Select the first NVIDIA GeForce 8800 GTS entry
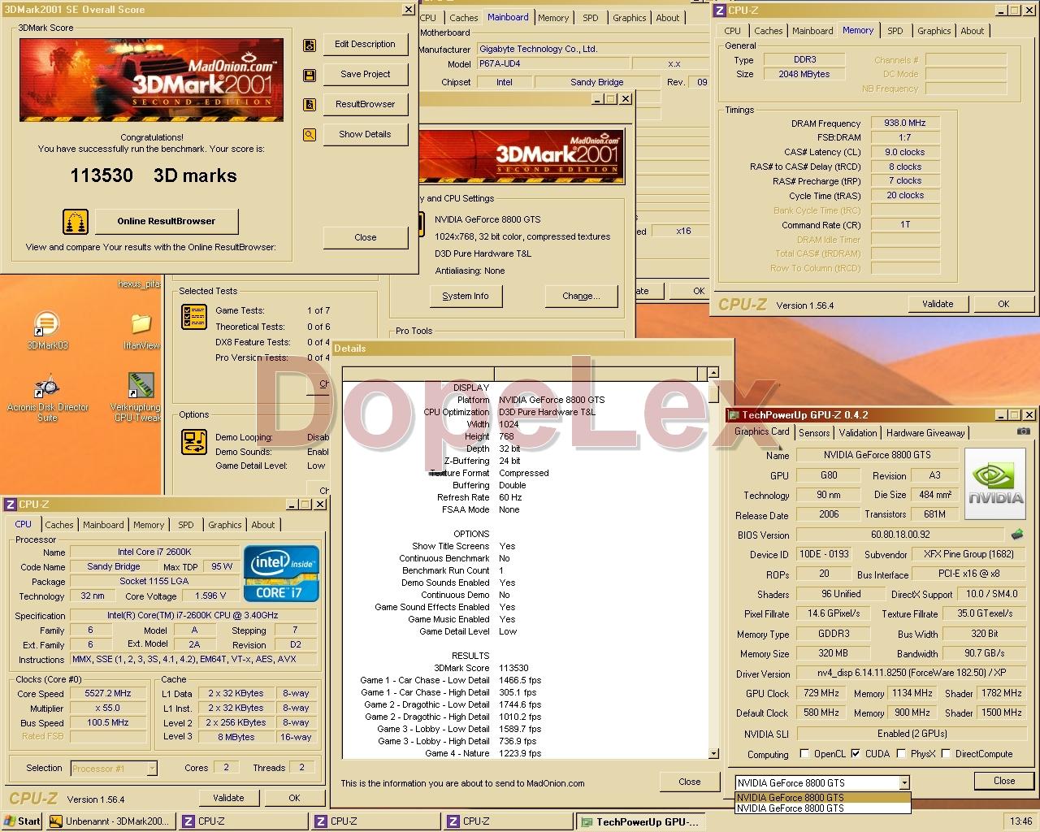This screenshot has height=832, width=1040. (x=822, y=798)
